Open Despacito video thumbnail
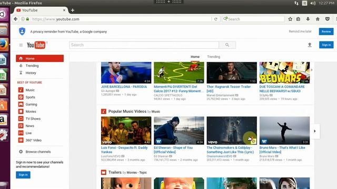The height and width of the screenshot is (189, 337). click(x=126, y=131)
